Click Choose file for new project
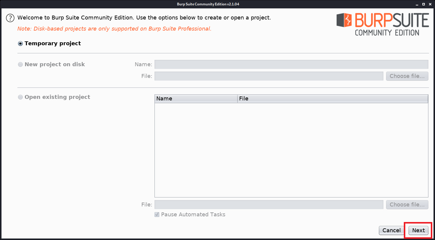 tap(407, 76)
